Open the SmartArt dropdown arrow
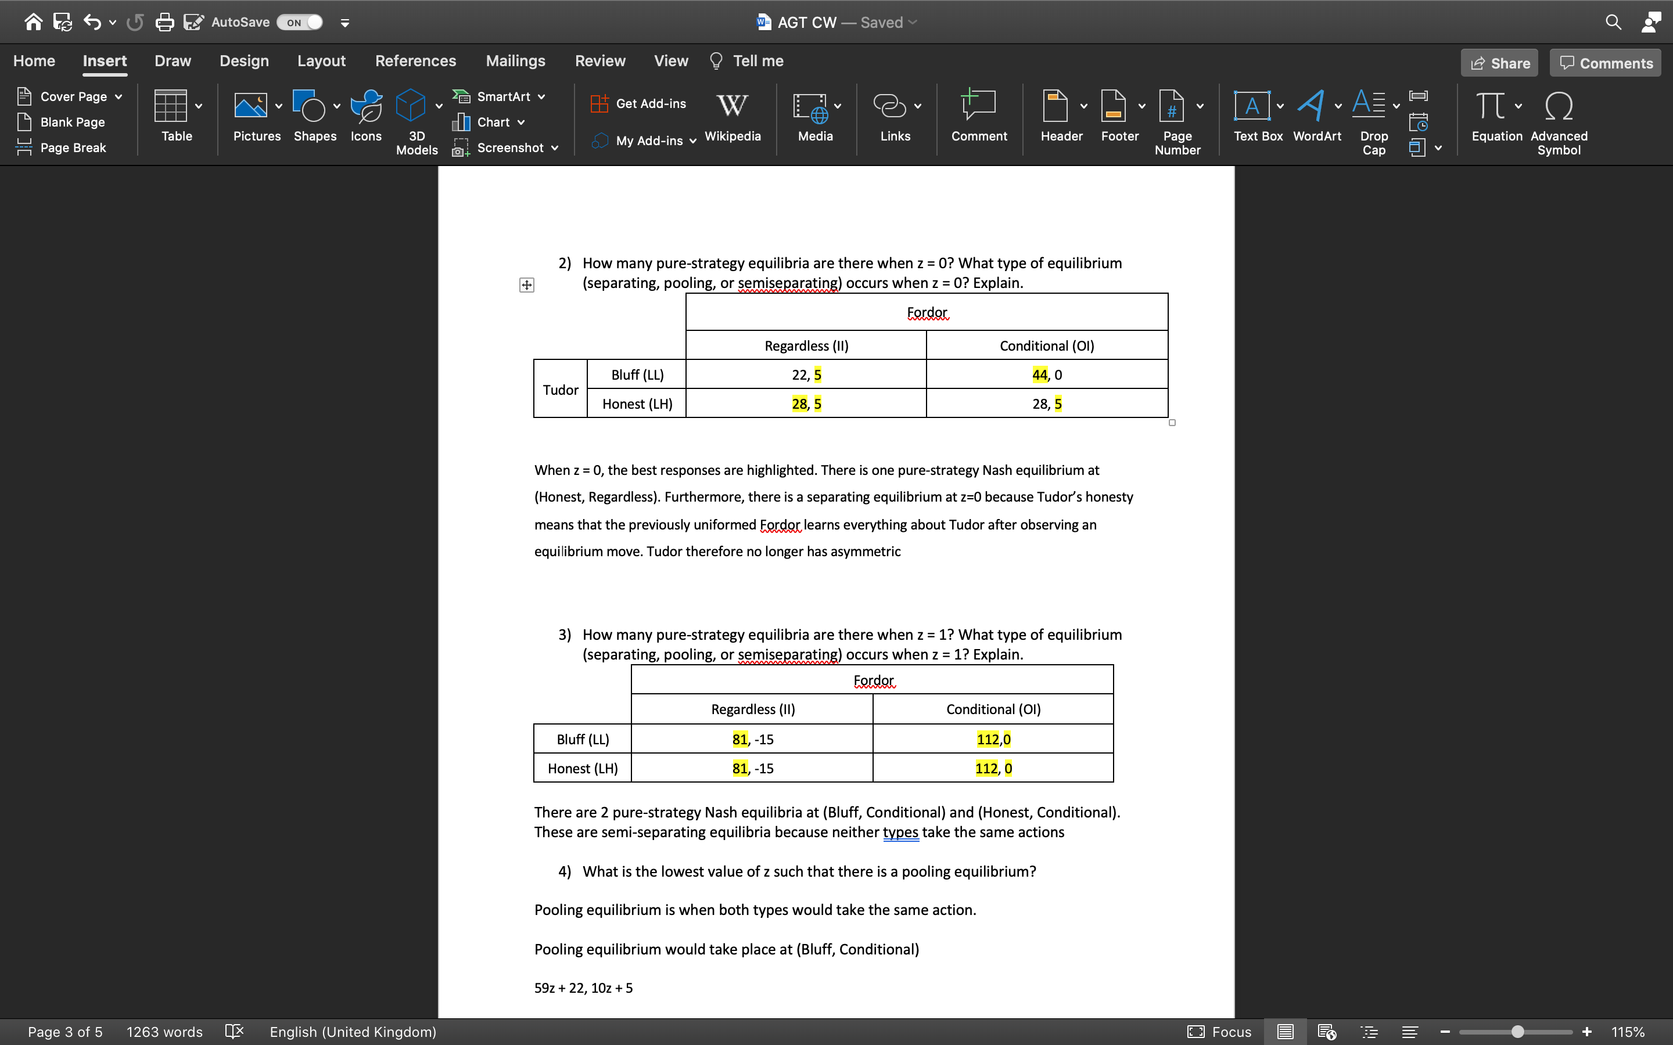Viewport: 1673px width, 1045px height. (x=541, y=97)
